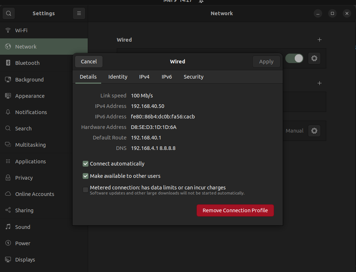Open the Identity tab

click(118, 77)
